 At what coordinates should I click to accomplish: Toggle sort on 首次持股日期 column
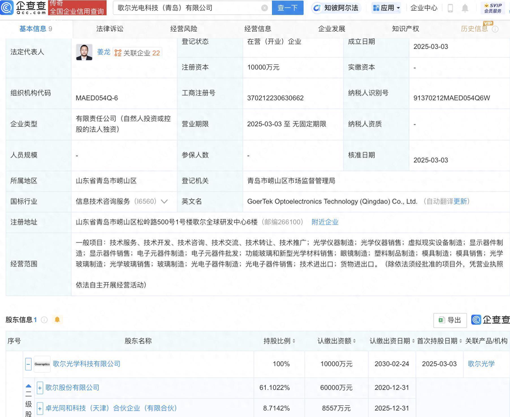(460, 341)
